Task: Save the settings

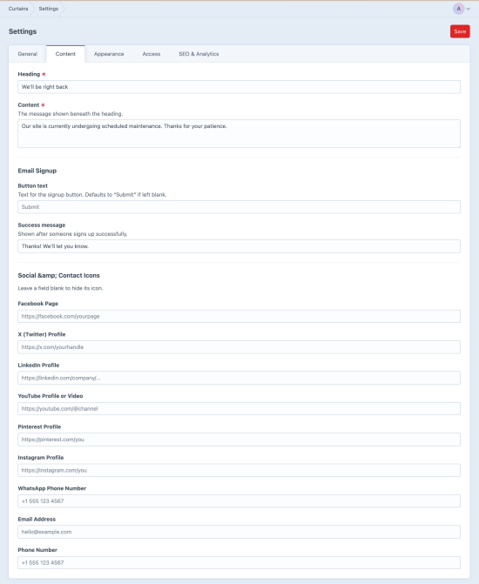Action: point(460,31)
